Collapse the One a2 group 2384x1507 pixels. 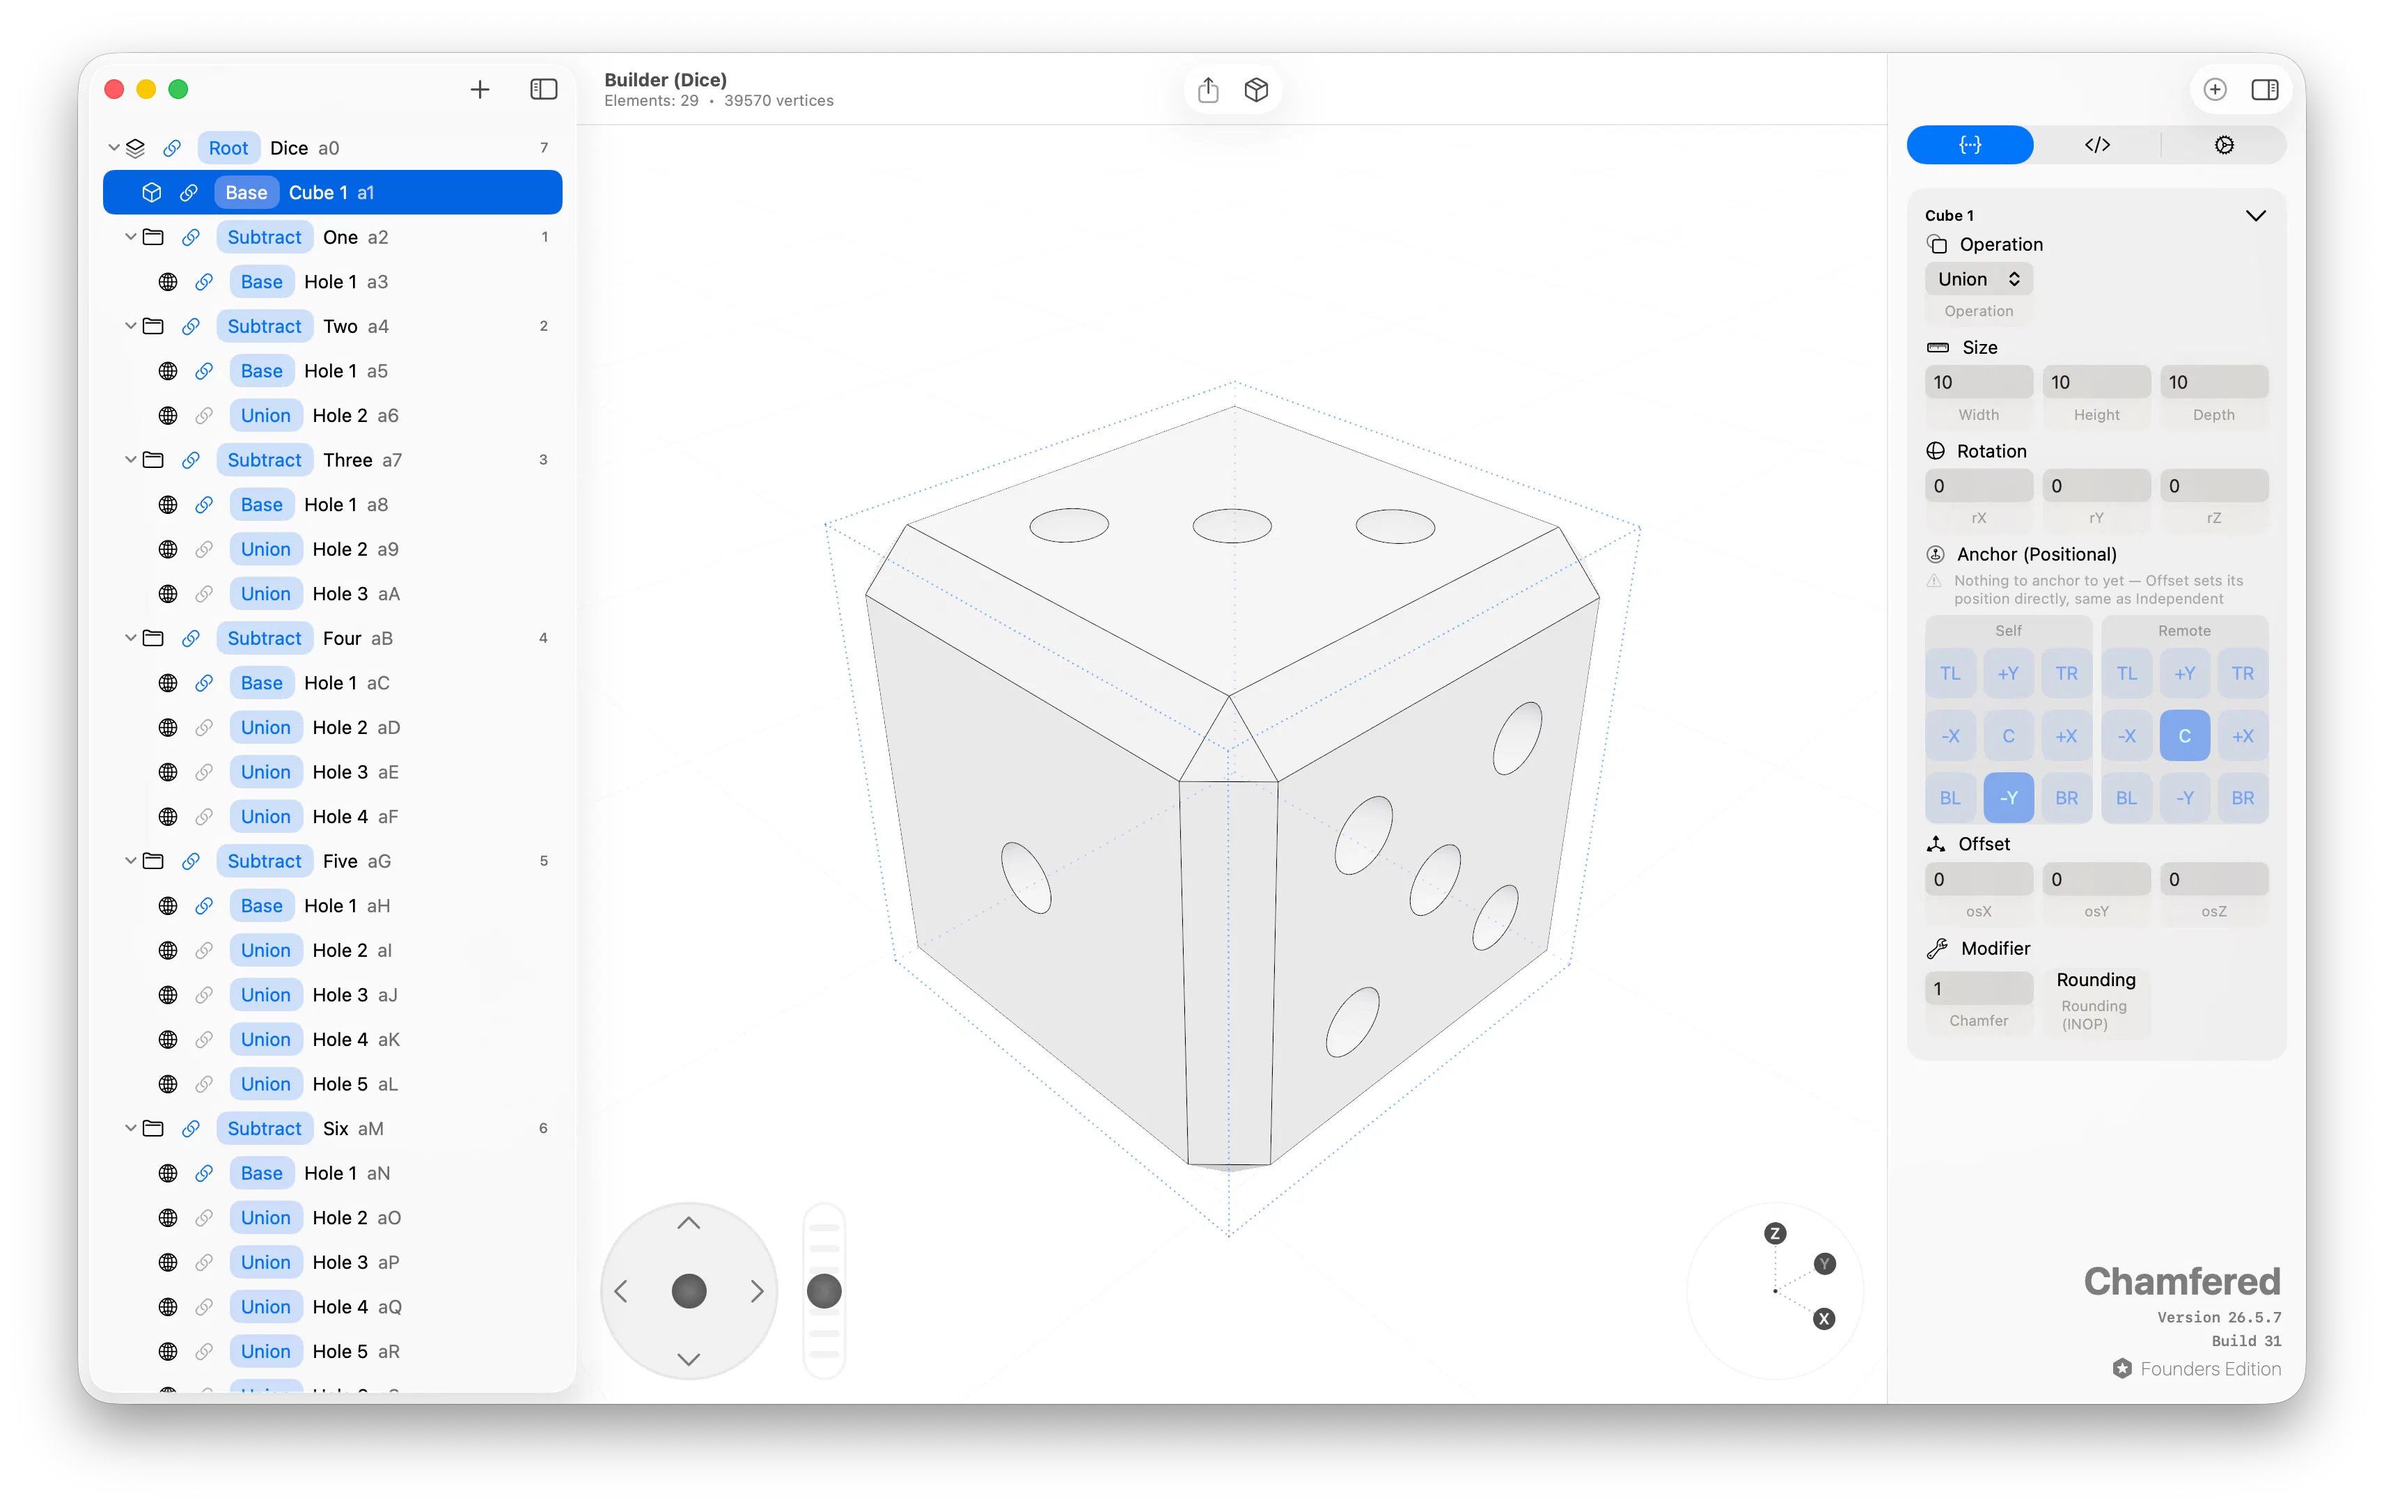[130, 237]
